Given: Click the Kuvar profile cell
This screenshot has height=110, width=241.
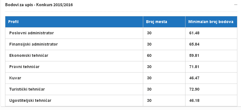Looking at the screenshot, I should 74,78.
